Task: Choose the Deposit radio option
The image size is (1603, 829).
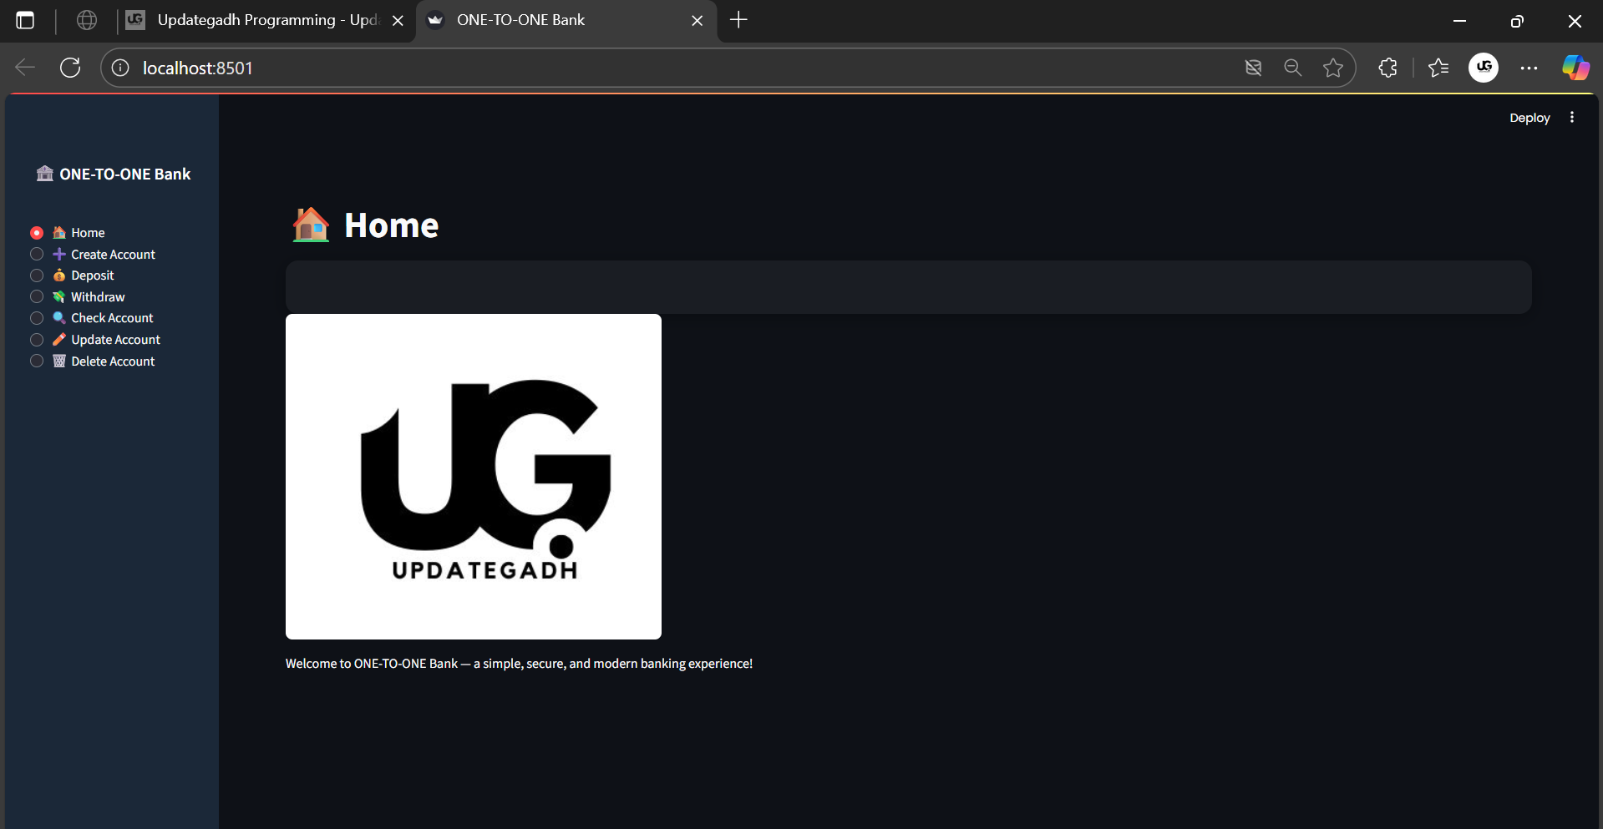Action: [37, 275]
